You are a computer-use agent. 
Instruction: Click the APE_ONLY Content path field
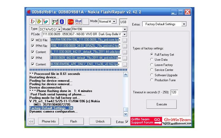coord(86,64)
